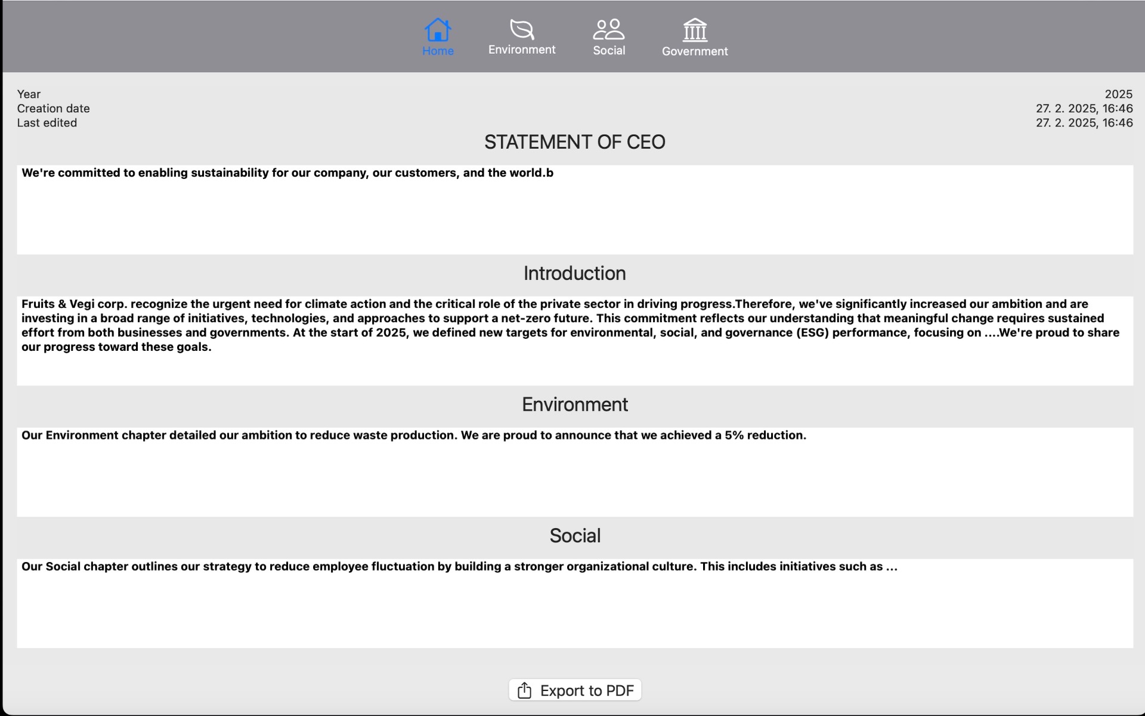Edit the Social chapter text box

coord(575,603)
